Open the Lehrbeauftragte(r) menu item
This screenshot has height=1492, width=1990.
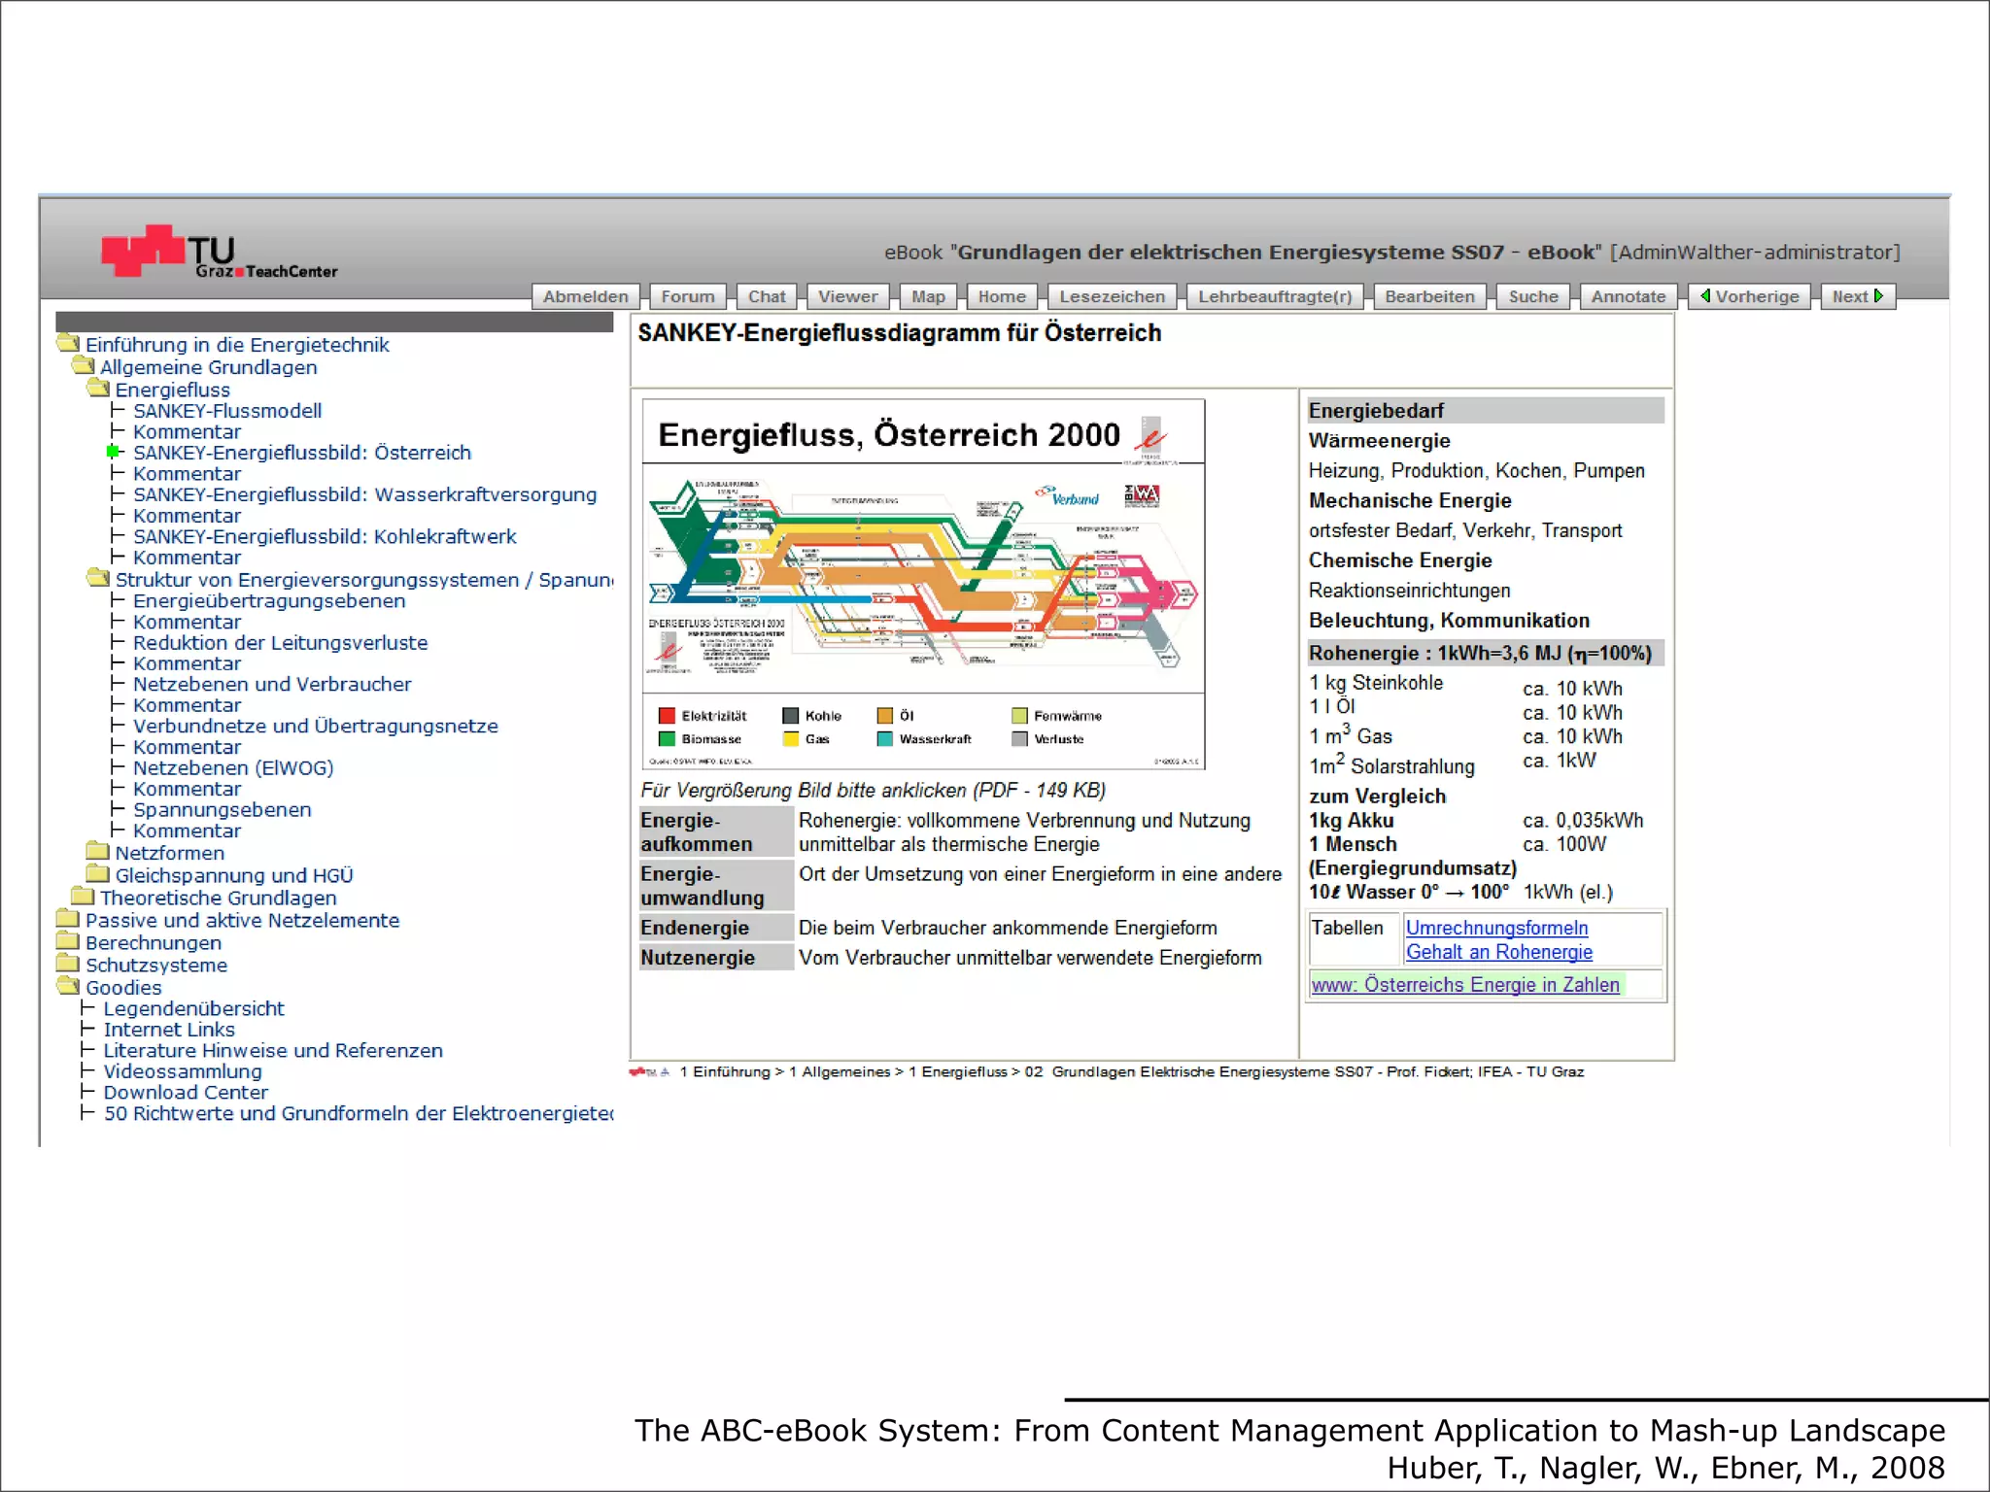[x=1275, y=297]
